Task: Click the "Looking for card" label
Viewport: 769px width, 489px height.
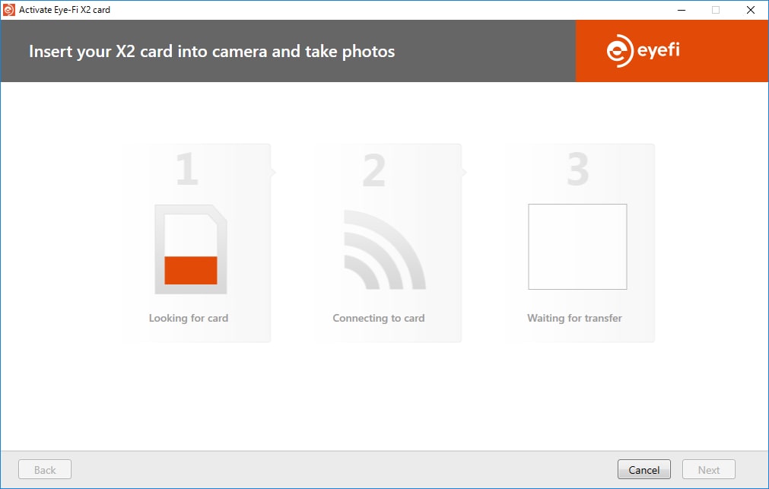Action: click(189, 318)
